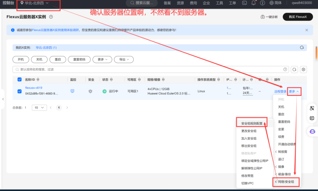Collapse the row 更多 actions dropdown
Screen dimensions: 318x191
[x=294, y=92]
